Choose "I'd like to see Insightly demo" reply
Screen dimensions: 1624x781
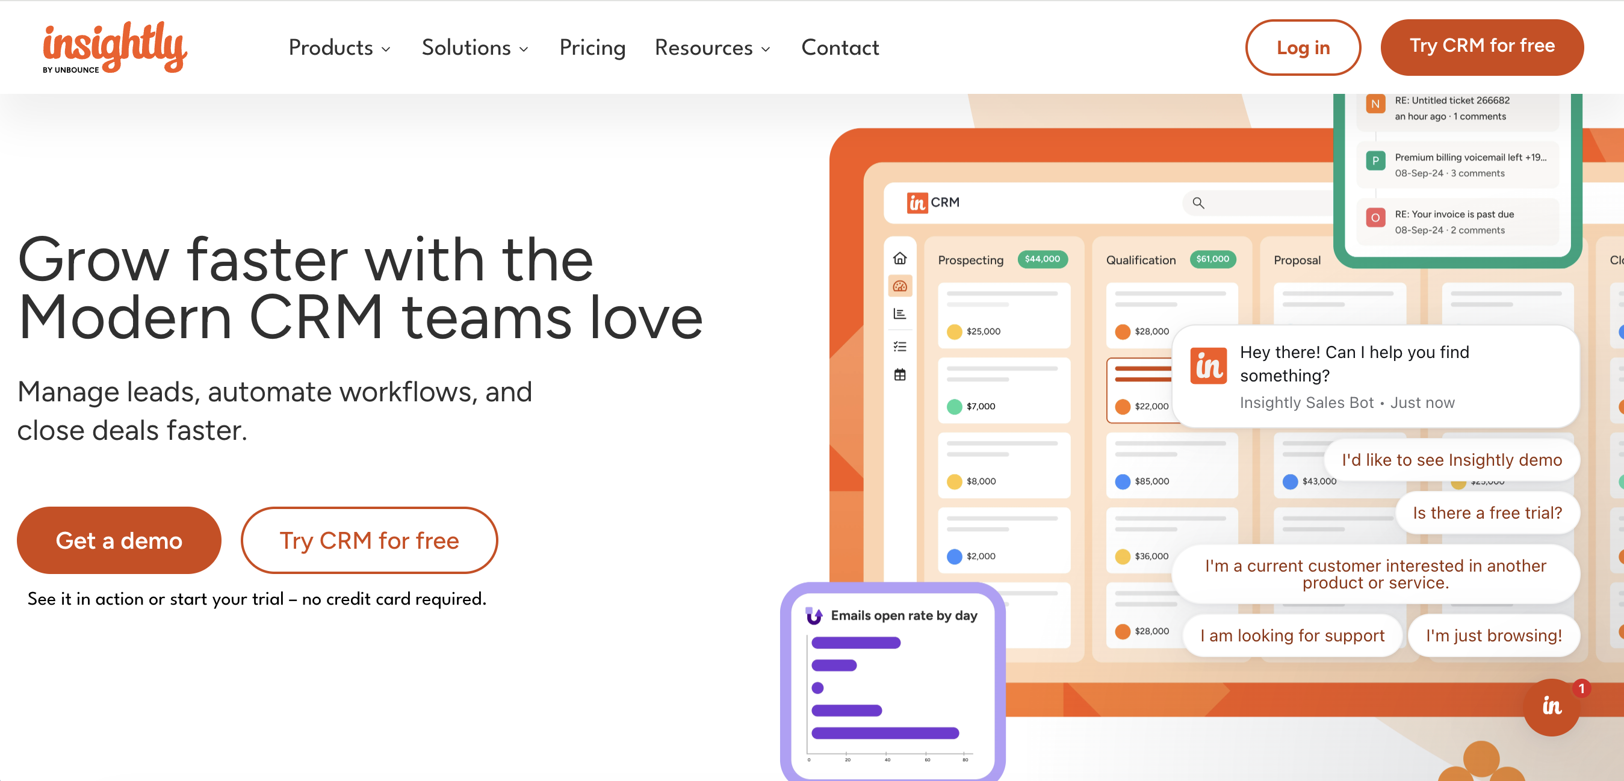pyautogui.click(x=1451, y=460)
